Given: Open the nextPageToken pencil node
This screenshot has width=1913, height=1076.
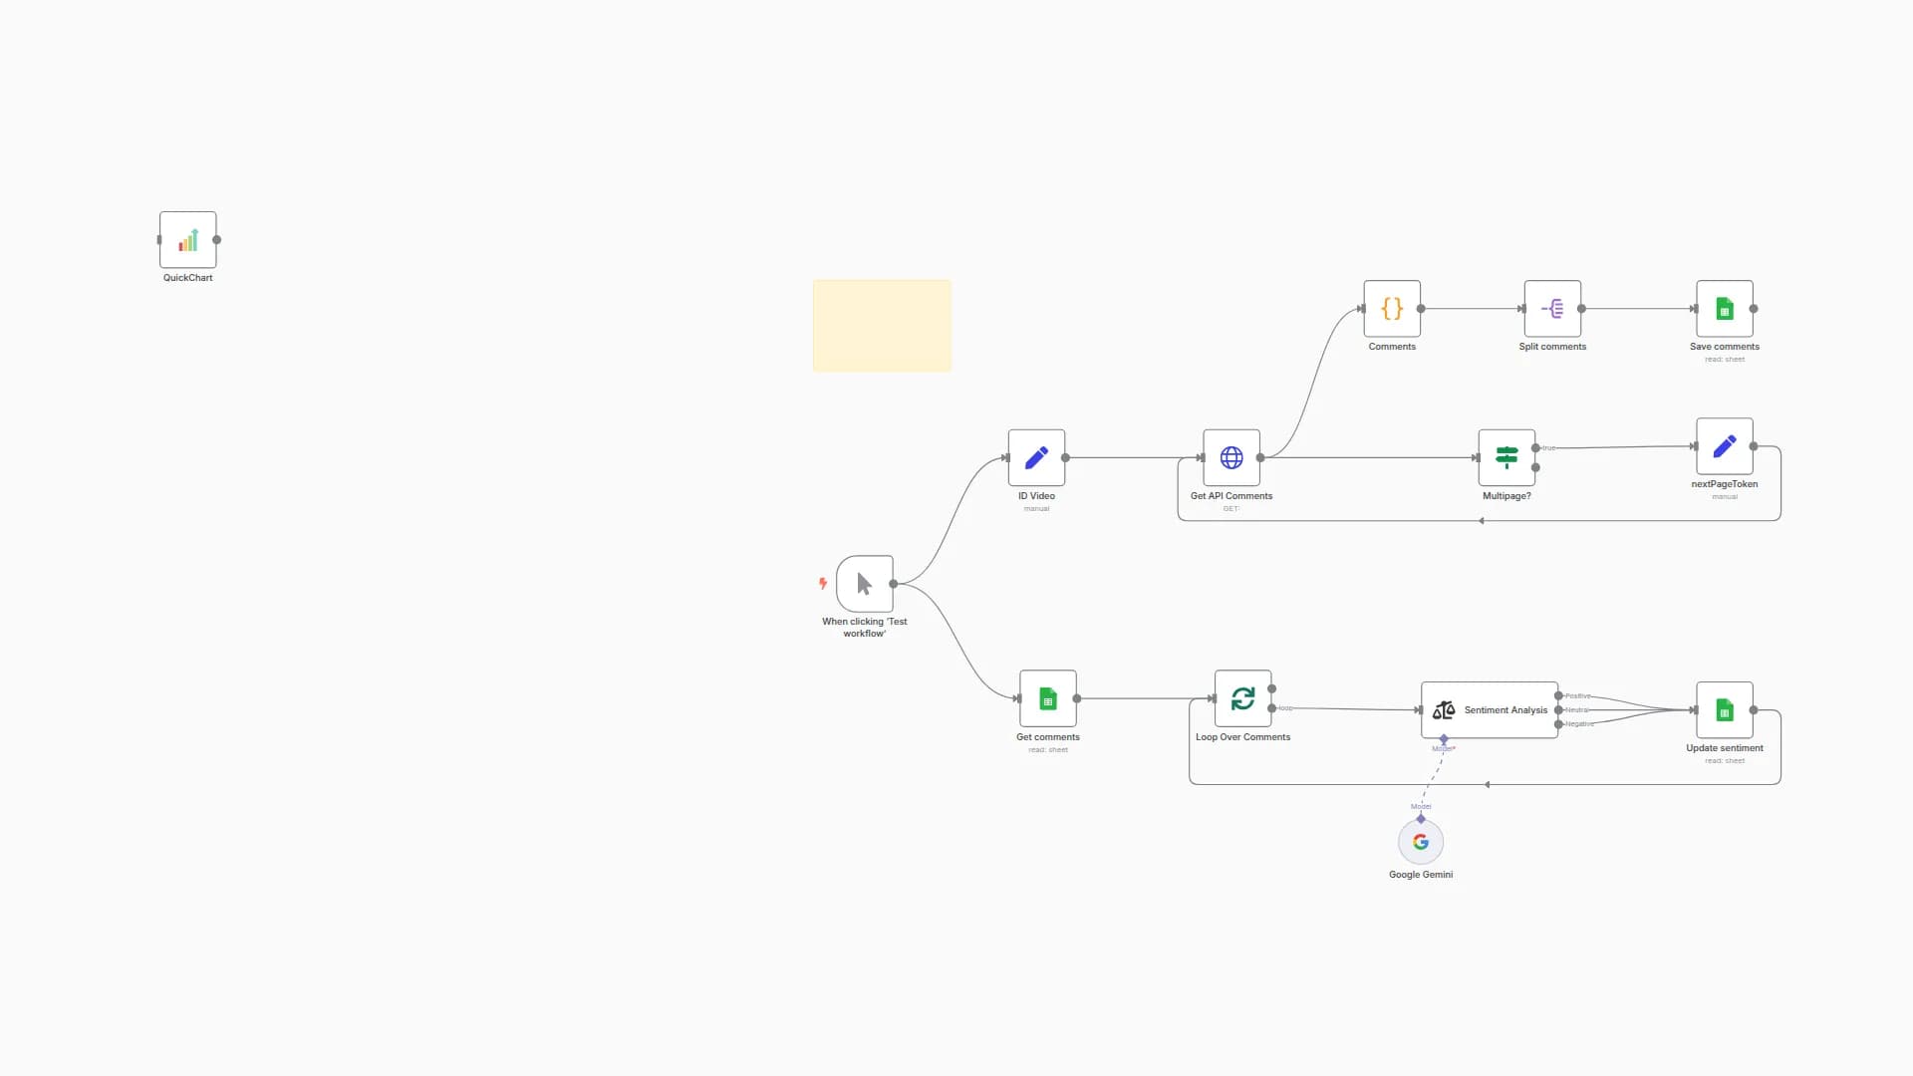Looking at the screenshot, I should (x=1725, y=446).
